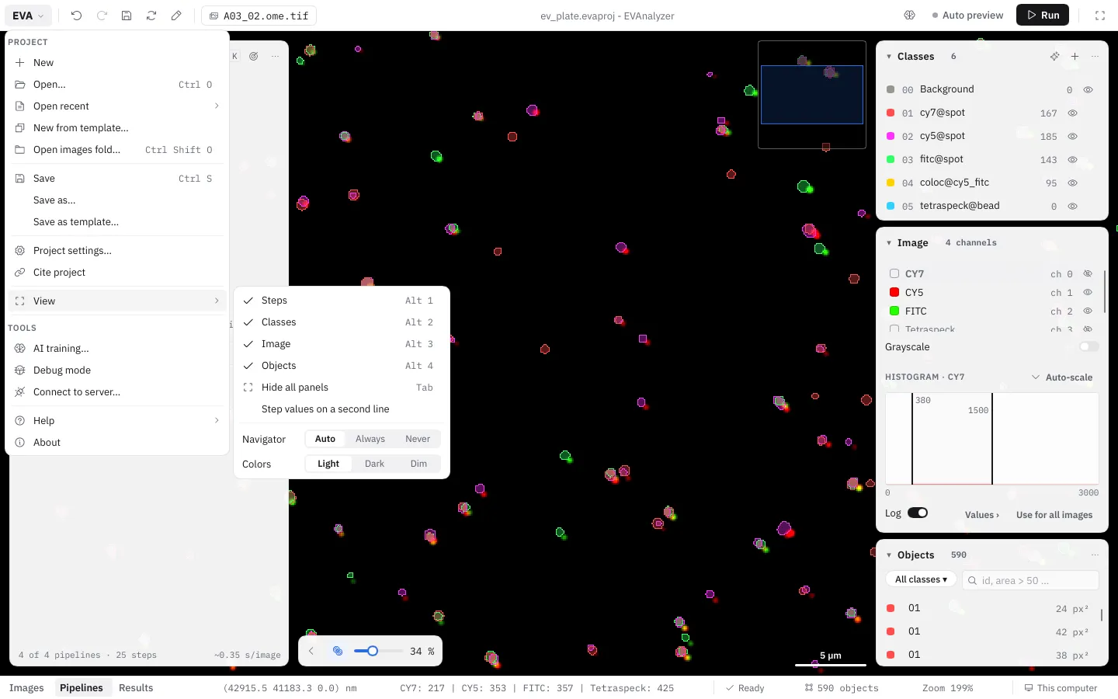The image size is (1118, 699).
Task: Click the pencil edit icon in the toolbar
Action: (176, 16)
